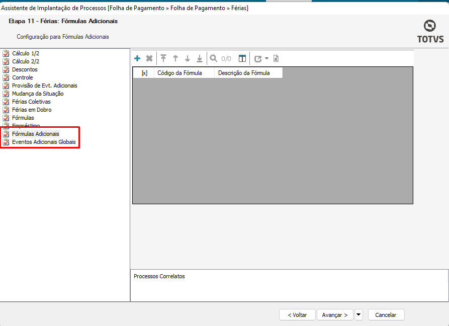Sort by Descrição da Fórmula column
Image resolution: width=449 pixels, height=326 pixels.
tap(248, 73)
